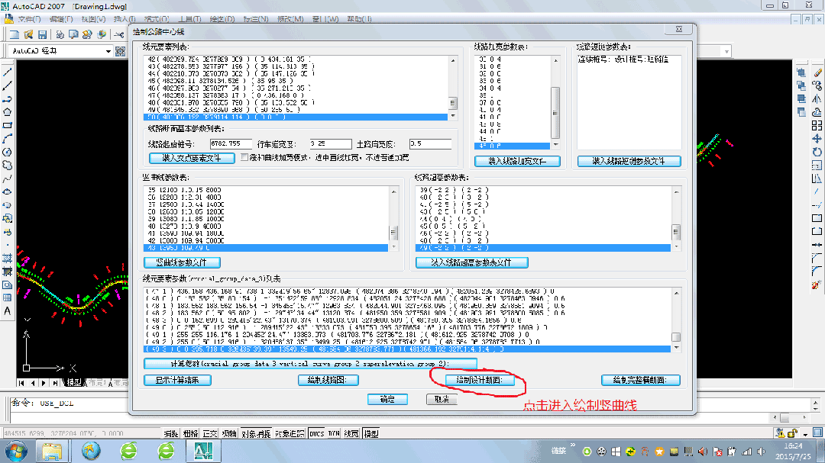Switch to the 模型 model tab
Image resolution: width=825 pixels, height=463 pixels.
tap(73, 383)
